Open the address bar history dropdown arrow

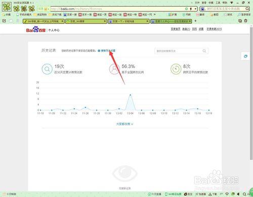point(195,9)
